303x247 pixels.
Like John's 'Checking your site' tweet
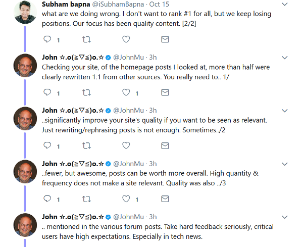126,92
